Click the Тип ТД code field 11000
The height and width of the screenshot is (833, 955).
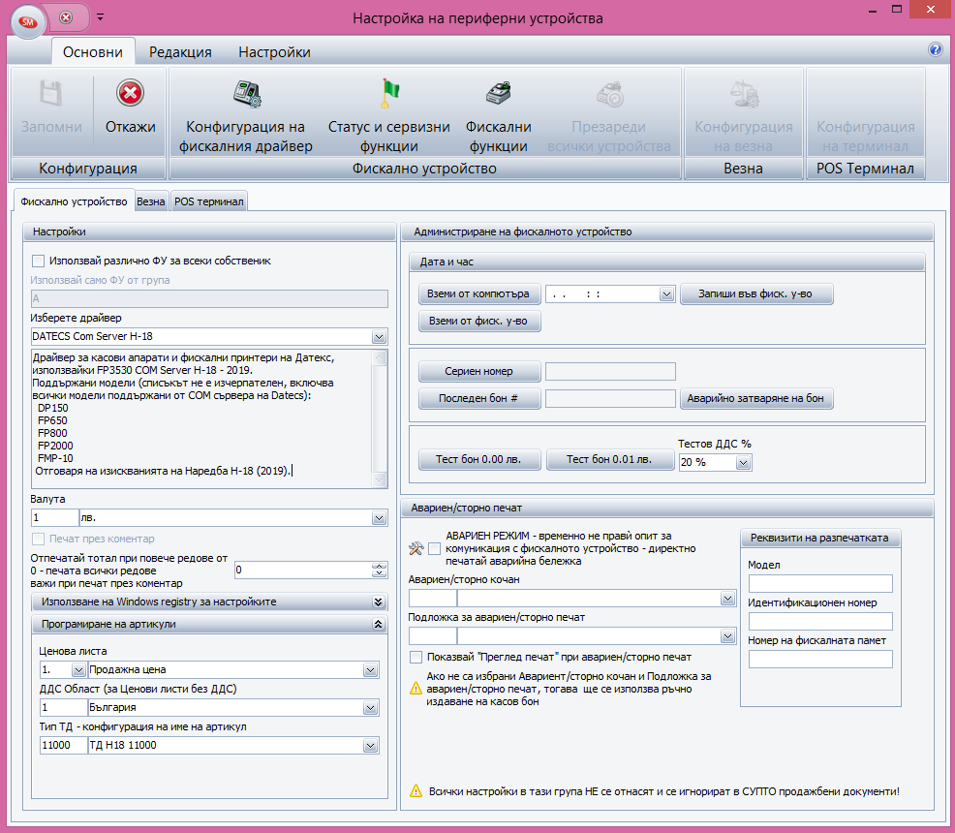[x=63, y=745]
